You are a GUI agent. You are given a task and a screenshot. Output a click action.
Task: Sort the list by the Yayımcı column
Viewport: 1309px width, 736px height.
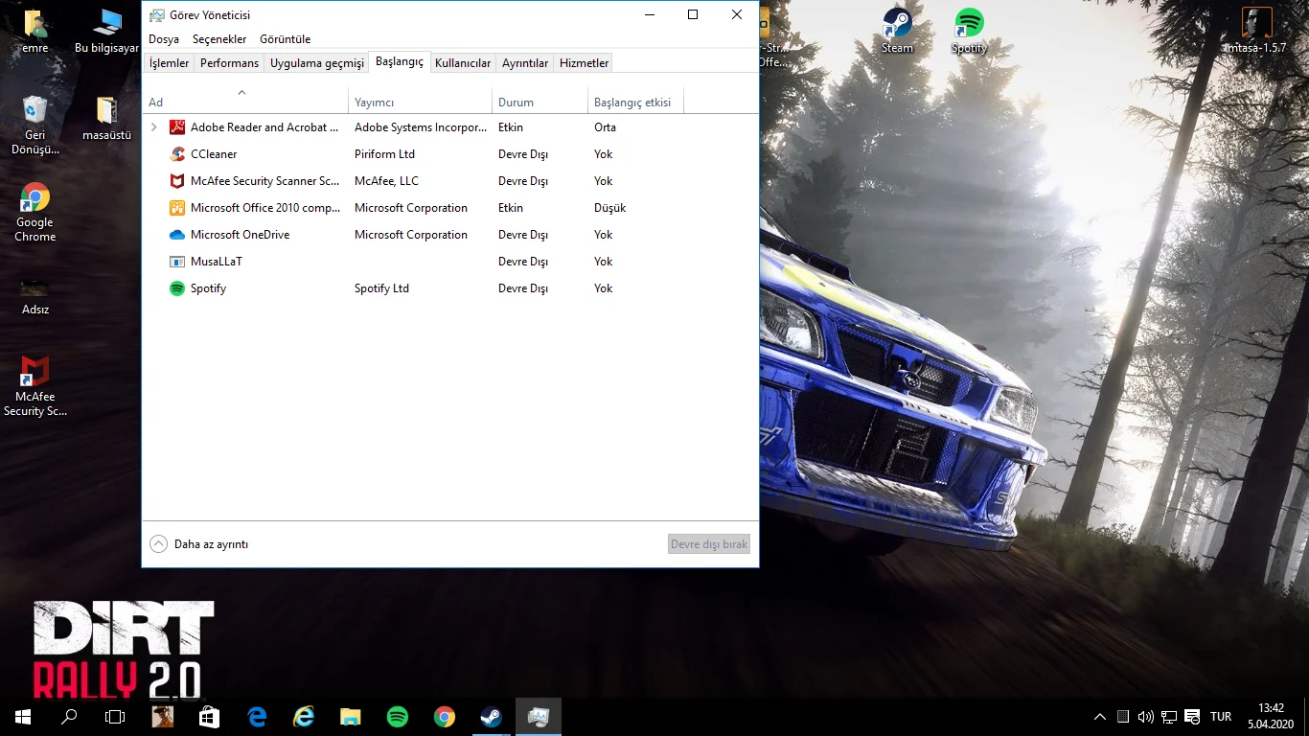tap(421, 102)
